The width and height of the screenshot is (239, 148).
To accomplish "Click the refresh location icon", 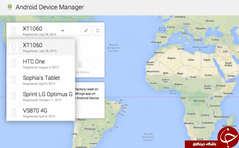I will 98,31.
